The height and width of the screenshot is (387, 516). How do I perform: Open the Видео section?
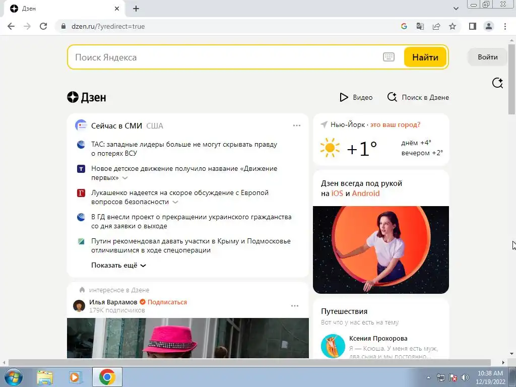pyautogui.click(x=356, y=97)
